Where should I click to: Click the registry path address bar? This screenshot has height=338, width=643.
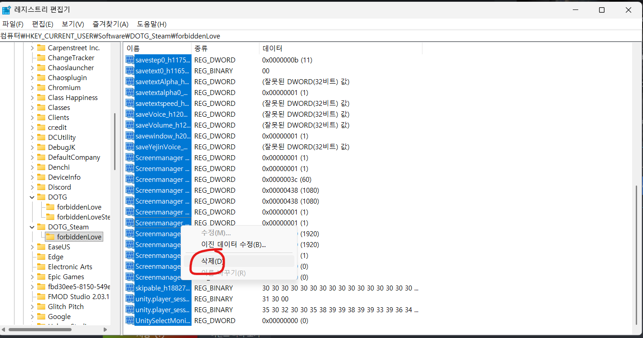(x=321, y=36)
